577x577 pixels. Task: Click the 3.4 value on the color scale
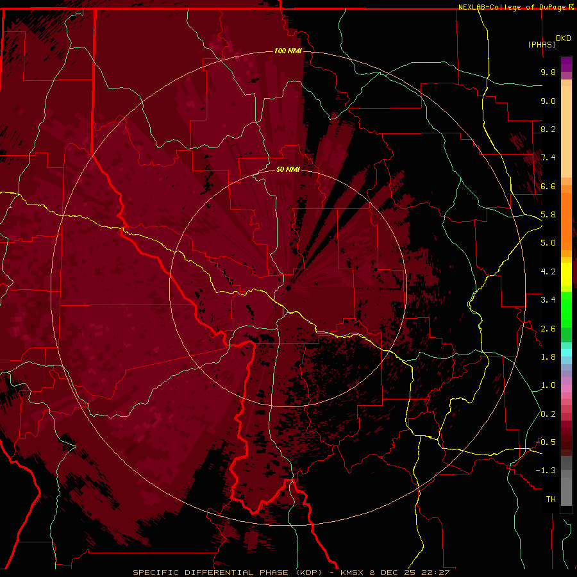pyautogui.click(x=548, y=300)
